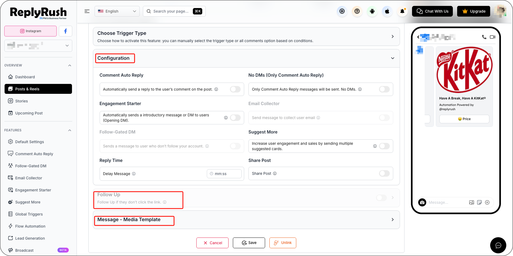Toggle the Follow Up switch

[x=381, y=198]
